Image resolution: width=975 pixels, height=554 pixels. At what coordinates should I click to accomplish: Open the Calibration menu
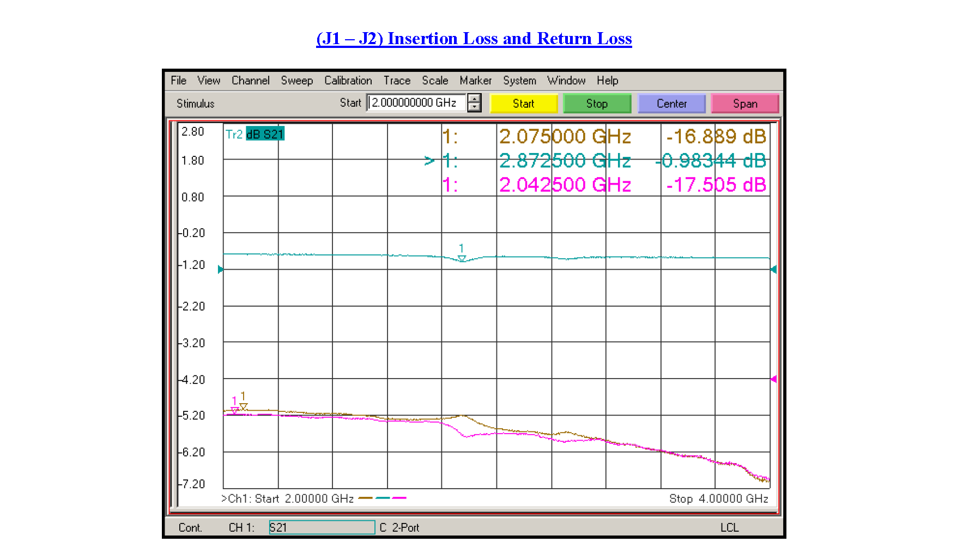(x=348, y=81)
